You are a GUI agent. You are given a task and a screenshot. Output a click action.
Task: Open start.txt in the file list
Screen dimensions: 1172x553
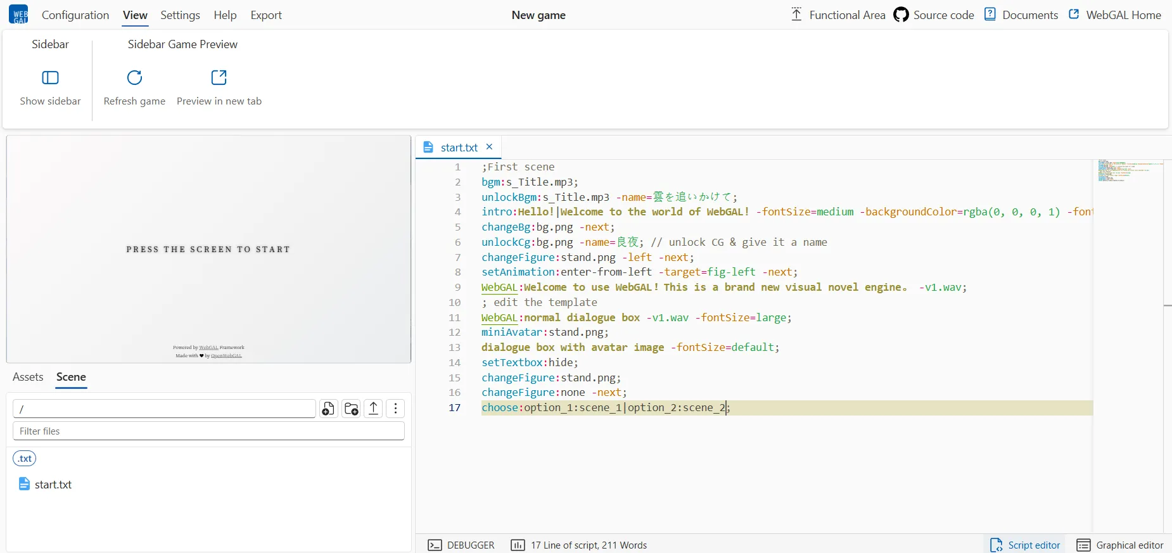pyautogui.click(x=53, y=485)
